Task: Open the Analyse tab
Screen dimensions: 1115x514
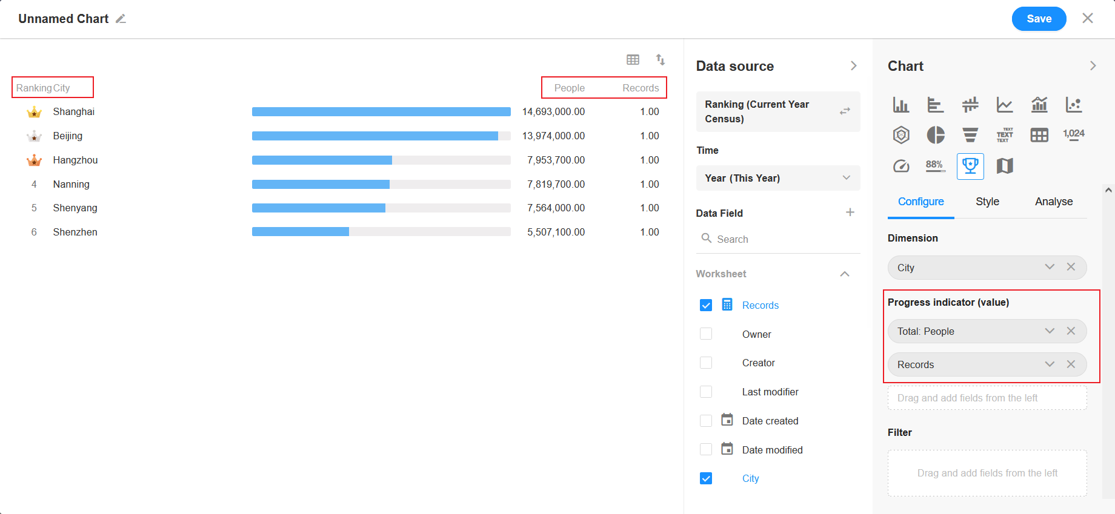Action: point(1053,202)
